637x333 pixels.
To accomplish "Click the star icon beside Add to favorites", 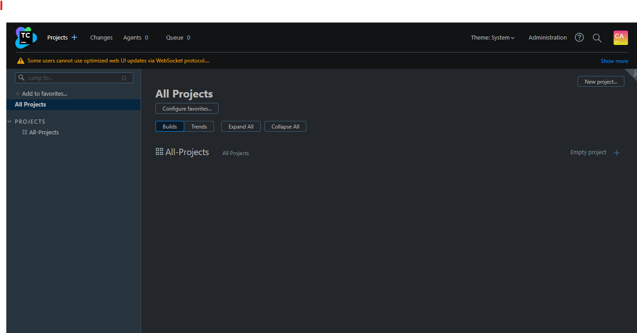I will [17, 93].
